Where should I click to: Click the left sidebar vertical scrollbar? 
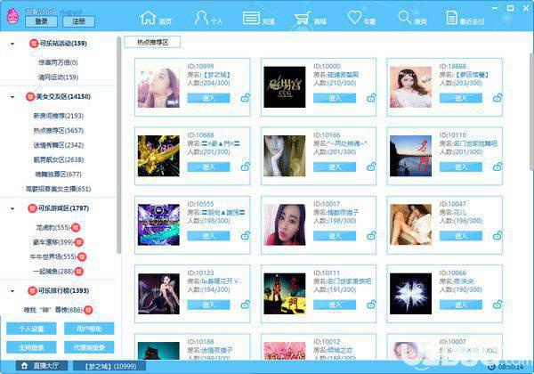[x=119, y=145]
